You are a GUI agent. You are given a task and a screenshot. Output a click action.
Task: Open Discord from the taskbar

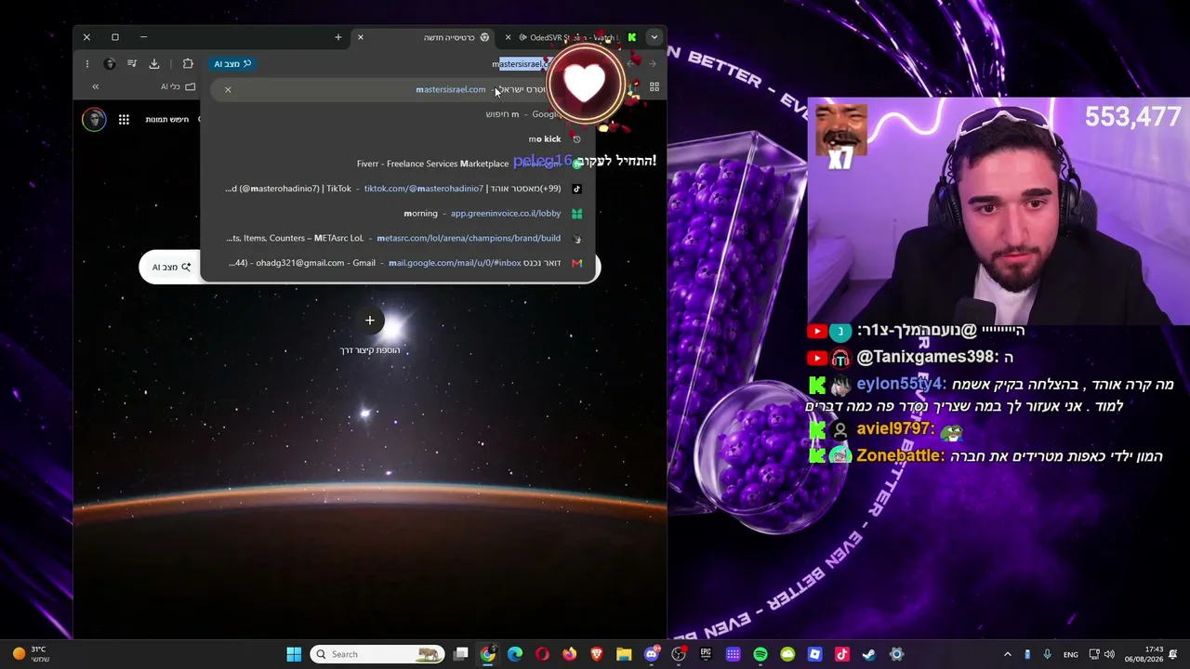652,654
